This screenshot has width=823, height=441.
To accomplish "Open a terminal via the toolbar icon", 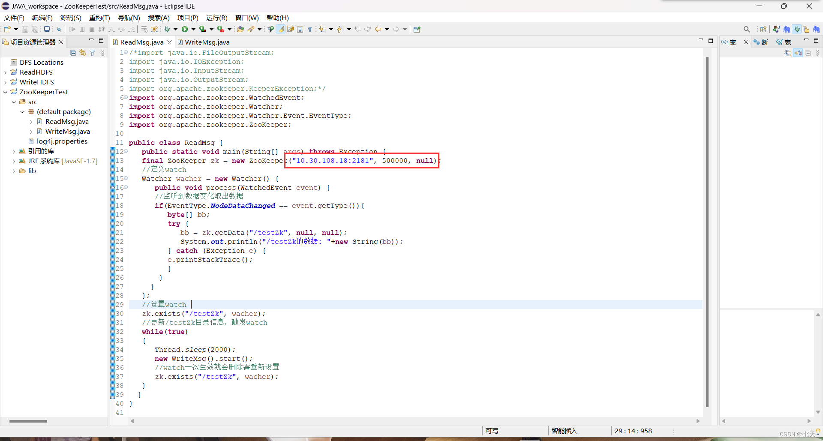I will click(47, 29).
